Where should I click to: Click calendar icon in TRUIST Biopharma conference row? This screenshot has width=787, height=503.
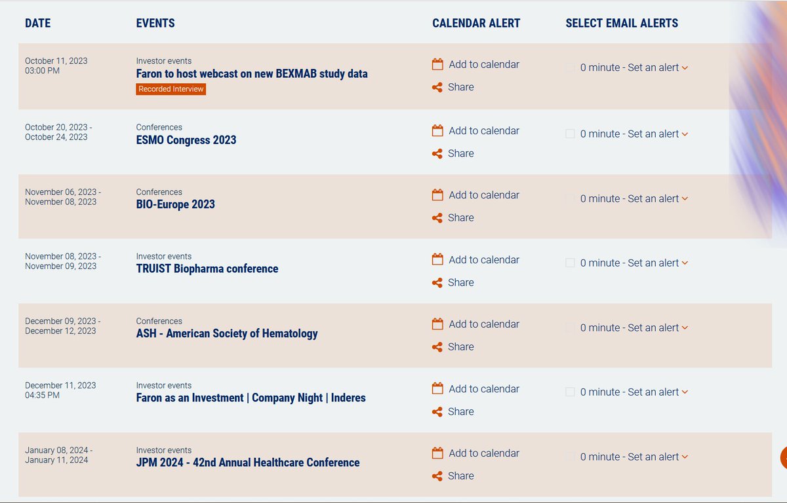(x=437, y=259)
